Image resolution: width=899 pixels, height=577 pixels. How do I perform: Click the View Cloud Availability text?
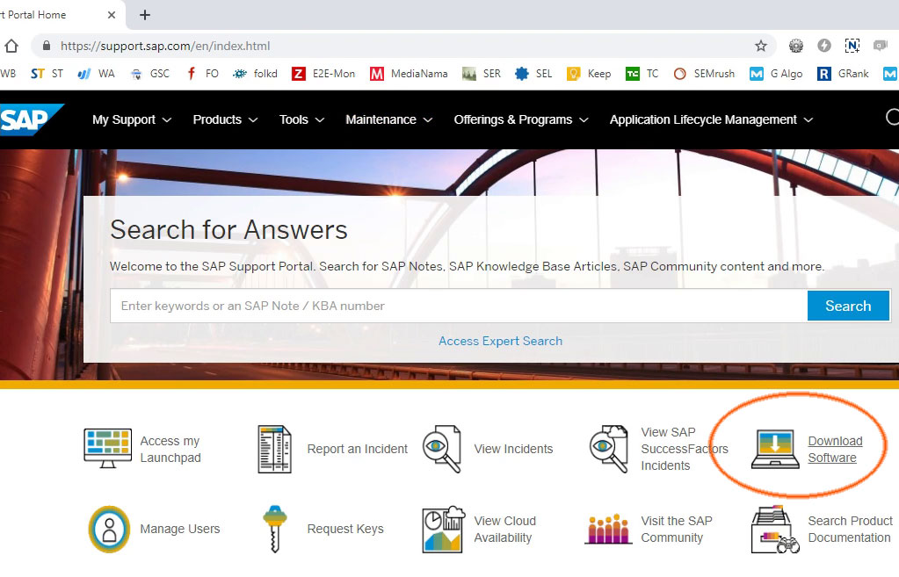point(504,530)
